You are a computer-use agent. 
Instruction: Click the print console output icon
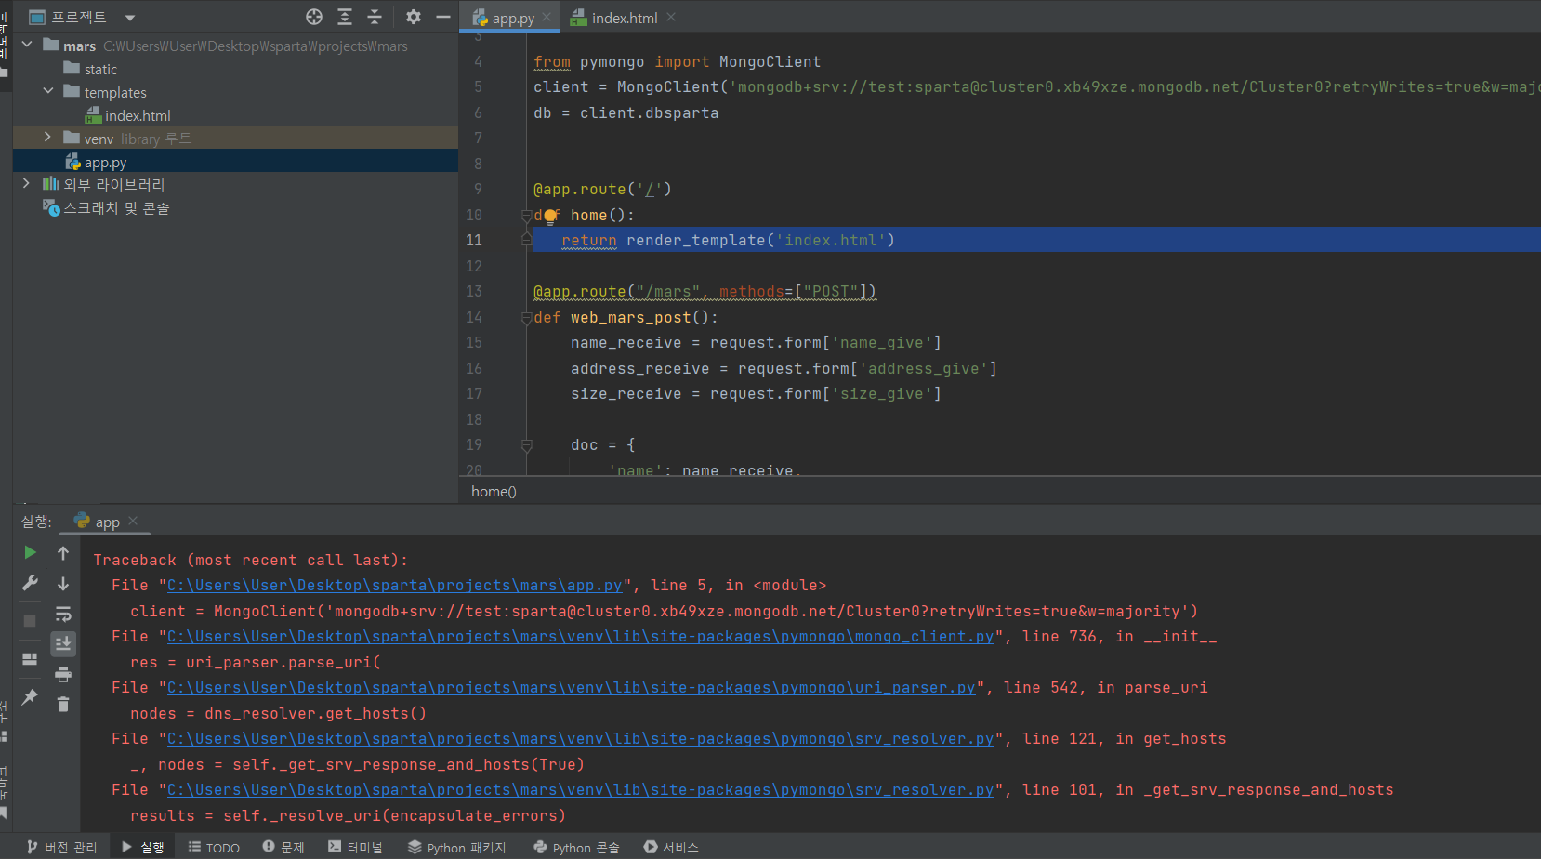tap(63, 674)
